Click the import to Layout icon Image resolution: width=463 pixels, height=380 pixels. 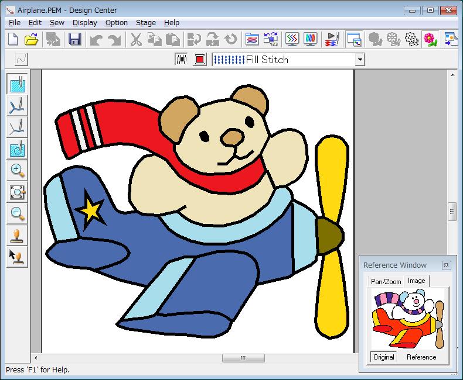pyautogui.click(x=53, y=39)
